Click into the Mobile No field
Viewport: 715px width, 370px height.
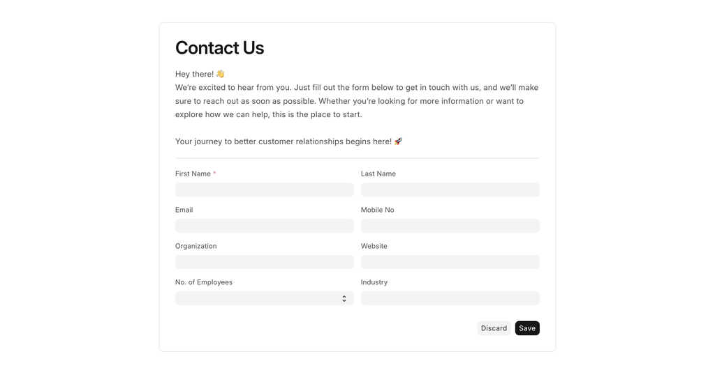450,226
